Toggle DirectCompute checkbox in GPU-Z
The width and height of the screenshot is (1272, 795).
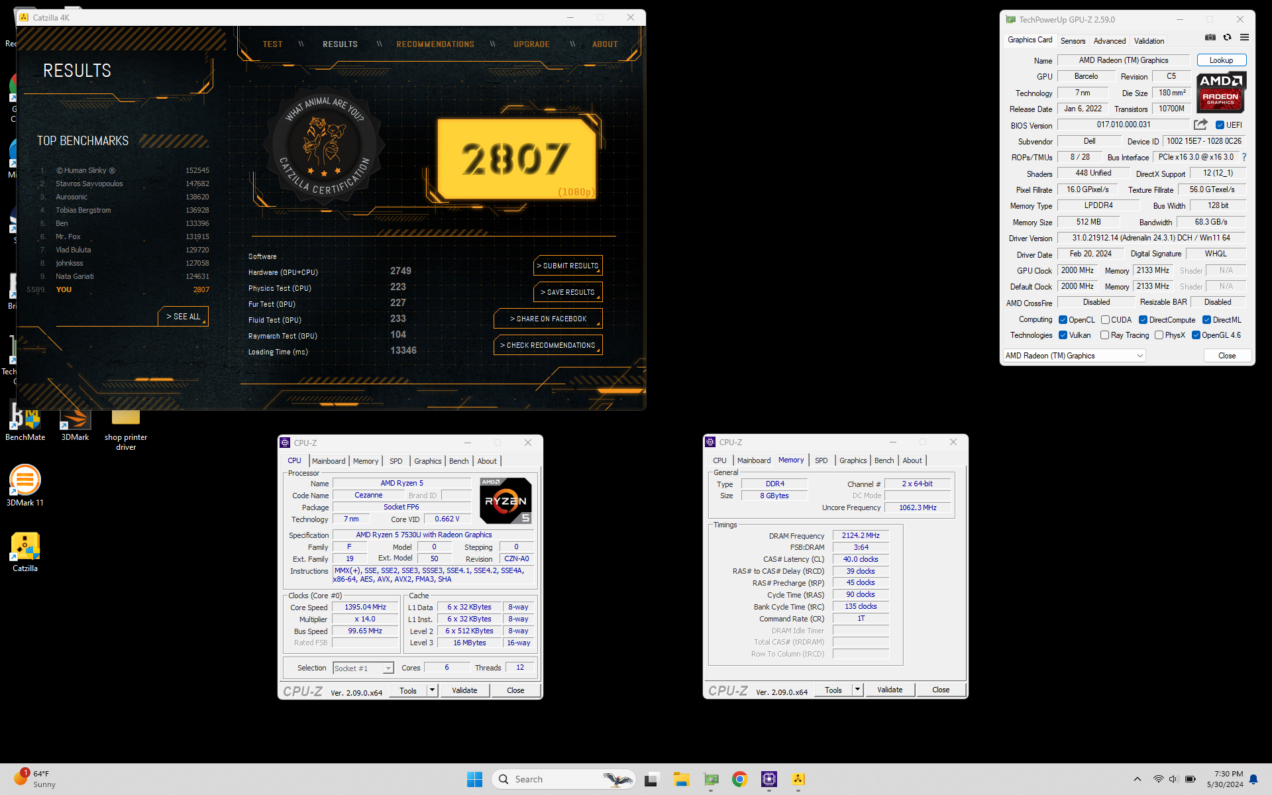tap(1143, 320)
